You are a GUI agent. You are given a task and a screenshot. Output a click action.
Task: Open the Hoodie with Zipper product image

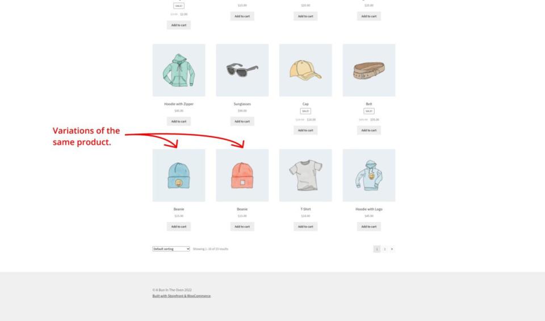point(179,70)
